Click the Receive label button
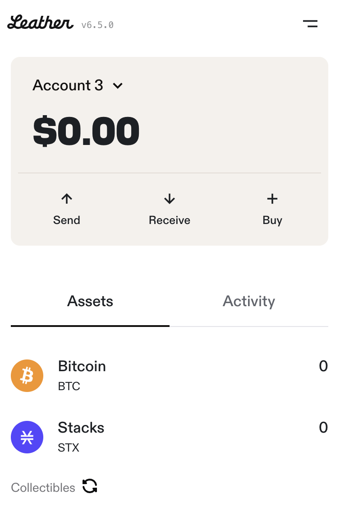Viewport: 340px width, 513px height. [170, 220]
